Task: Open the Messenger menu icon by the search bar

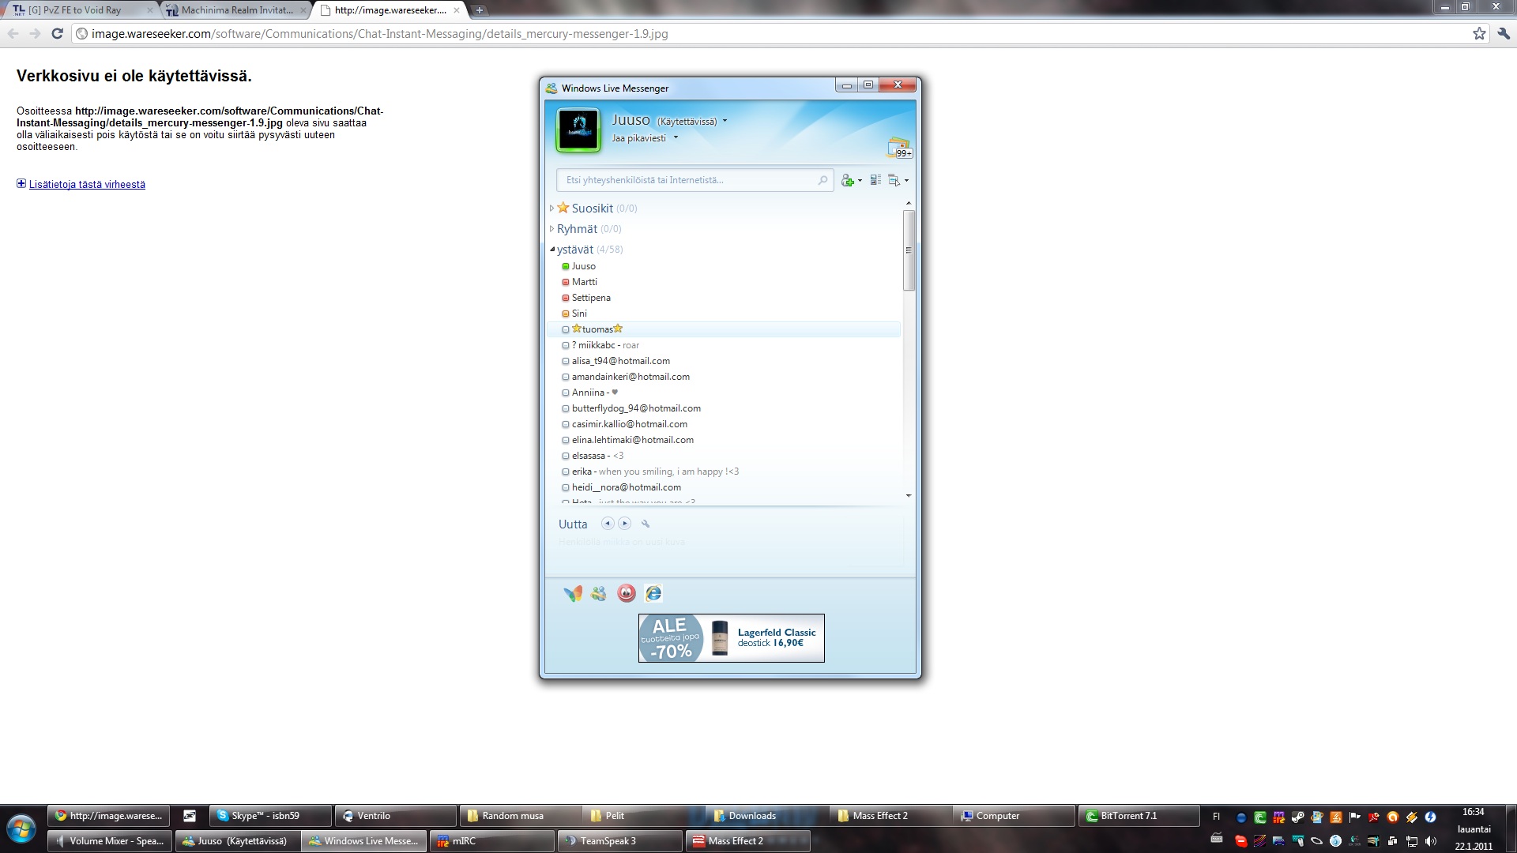Action: (894, 180)
